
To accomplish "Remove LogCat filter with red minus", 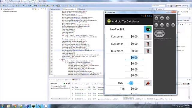I will (x=67, y=83).
